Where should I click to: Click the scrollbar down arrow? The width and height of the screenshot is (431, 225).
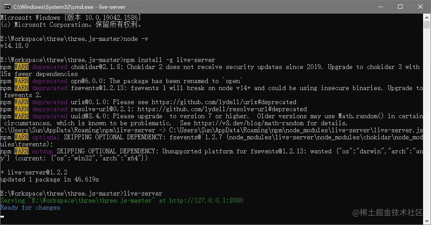tap(427, 221)
